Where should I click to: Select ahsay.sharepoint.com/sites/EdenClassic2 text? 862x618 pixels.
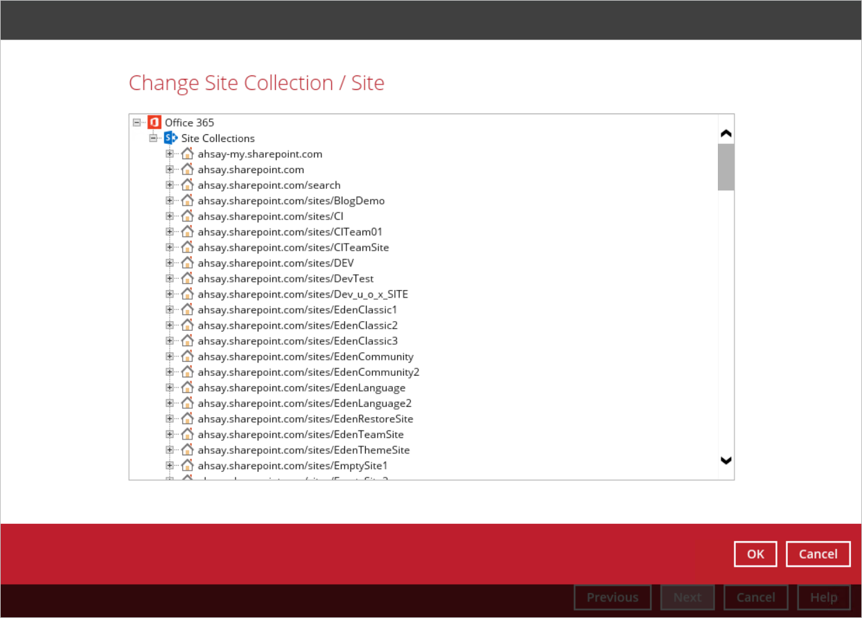(x=297, y=325)
